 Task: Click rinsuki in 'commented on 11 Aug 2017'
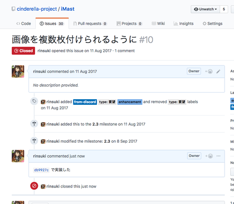(x=39, y=72)
